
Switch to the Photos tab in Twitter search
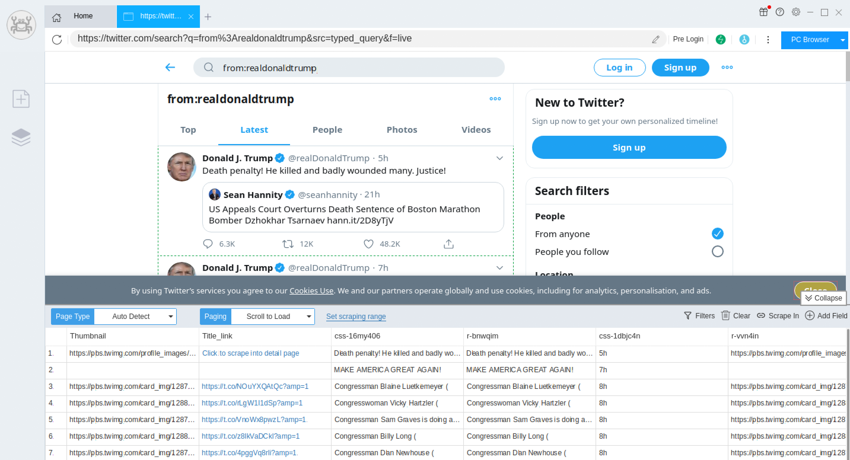coord(401,129)
